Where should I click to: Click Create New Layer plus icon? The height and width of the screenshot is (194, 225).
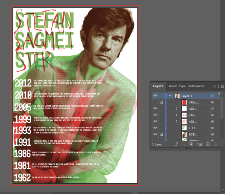(207, 144)
